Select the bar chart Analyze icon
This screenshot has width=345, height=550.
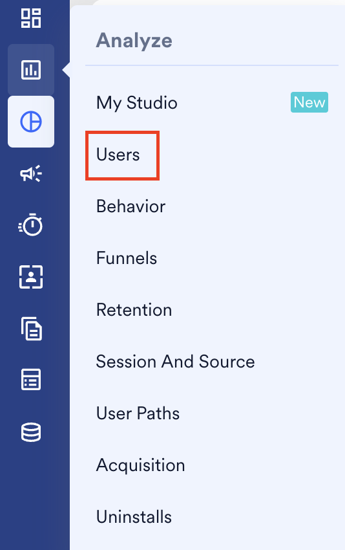tap(31, 69)
